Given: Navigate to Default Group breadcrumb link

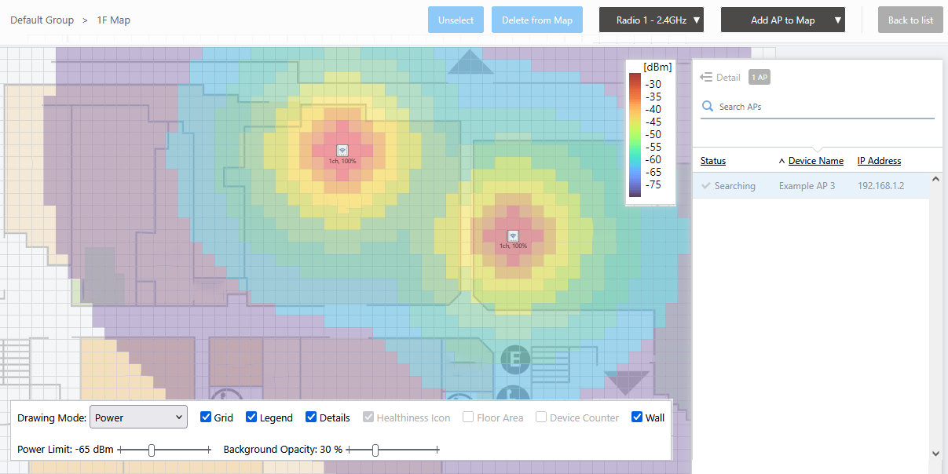Looking at the screenshot, I should [42, 20].
